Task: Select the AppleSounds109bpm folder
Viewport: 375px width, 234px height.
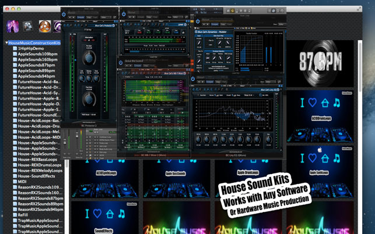Action: click(x=37, y=54)
